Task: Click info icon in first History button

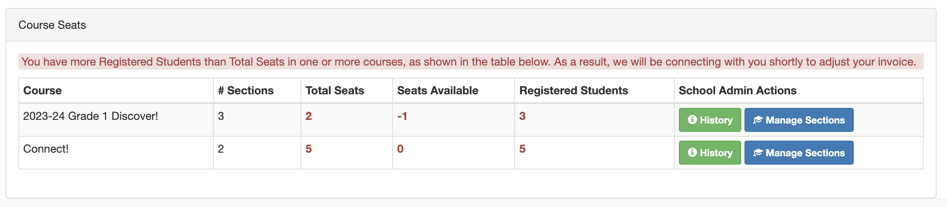Action: (x=692, y=119)
